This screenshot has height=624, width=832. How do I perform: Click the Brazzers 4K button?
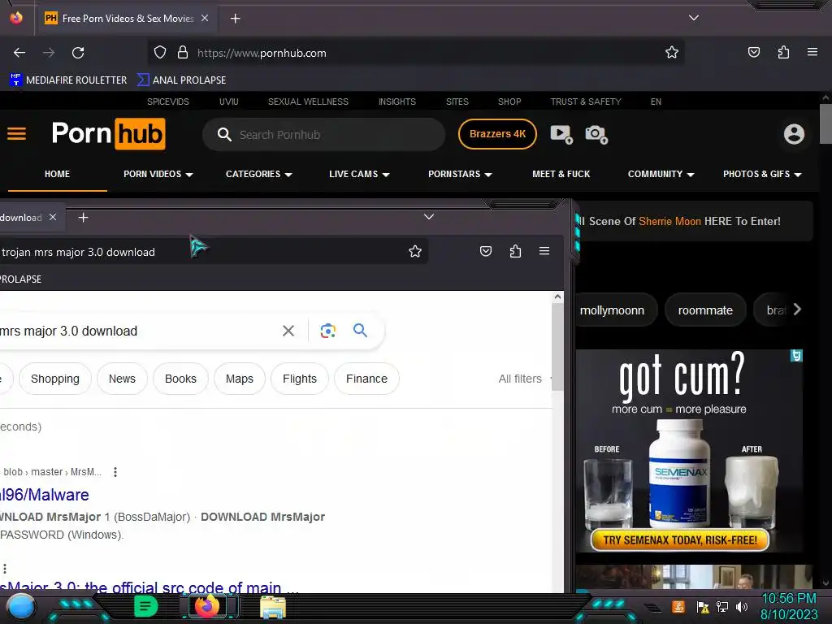497,134
